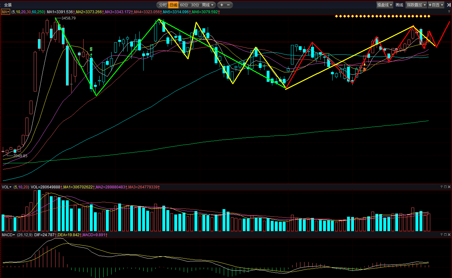Open the 周线 period dropdown

[x=208, y=5]
